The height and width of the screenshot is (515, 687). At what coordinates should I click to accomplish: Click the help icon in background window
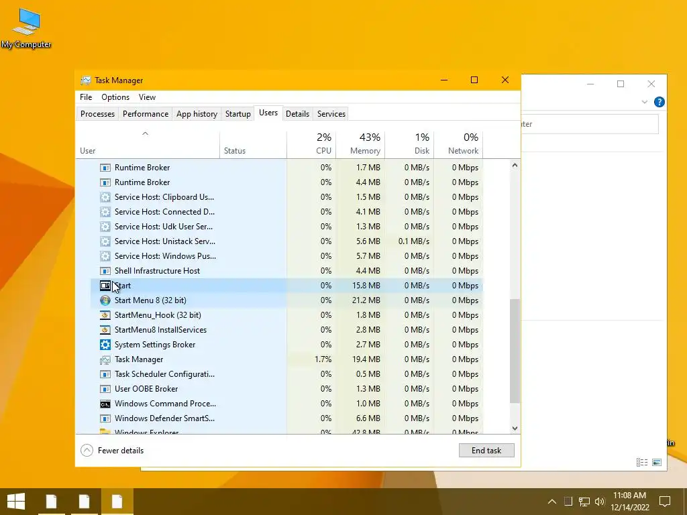coord(659,102)
